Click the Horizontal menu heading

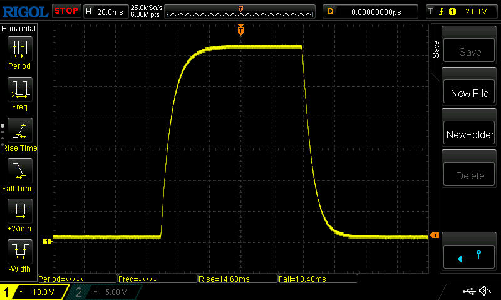click(x=18, y=29)
